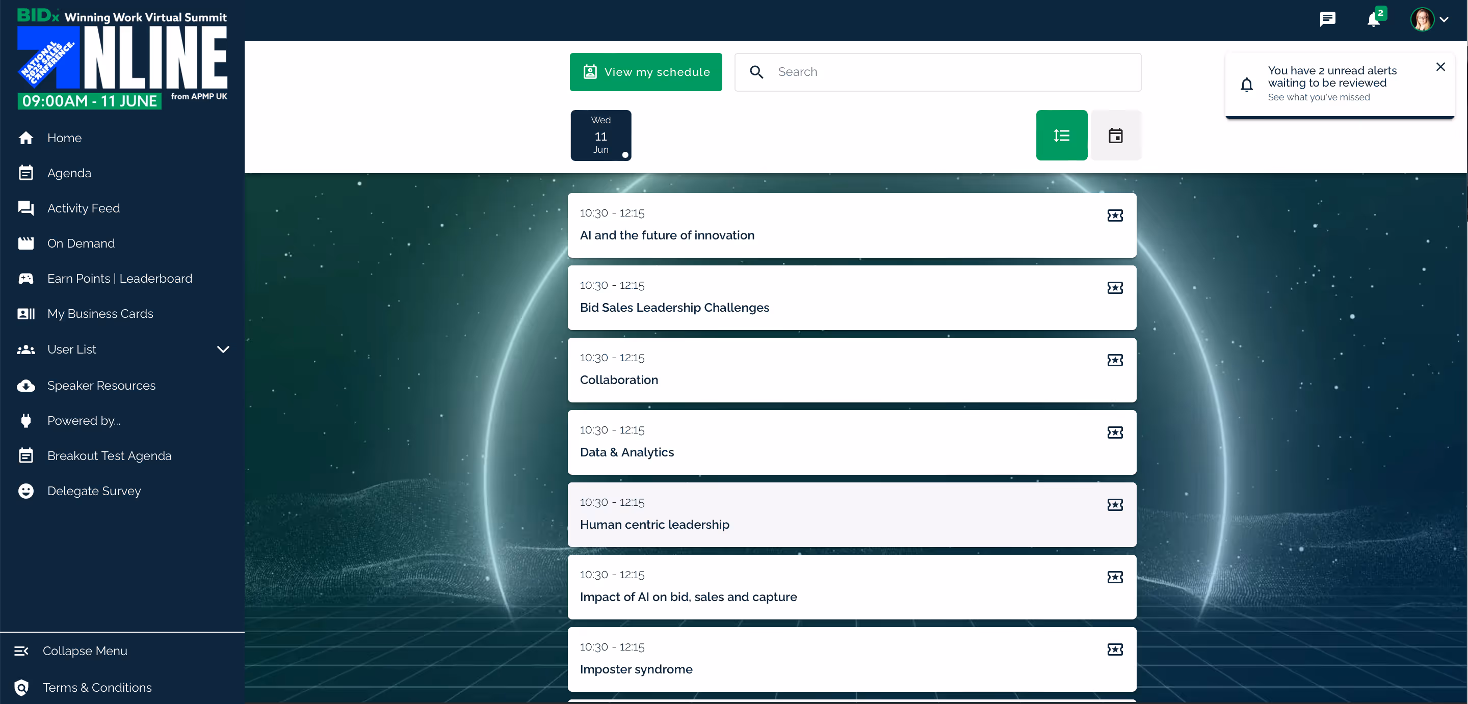Dismiss the unread alerts notification

1440,67
